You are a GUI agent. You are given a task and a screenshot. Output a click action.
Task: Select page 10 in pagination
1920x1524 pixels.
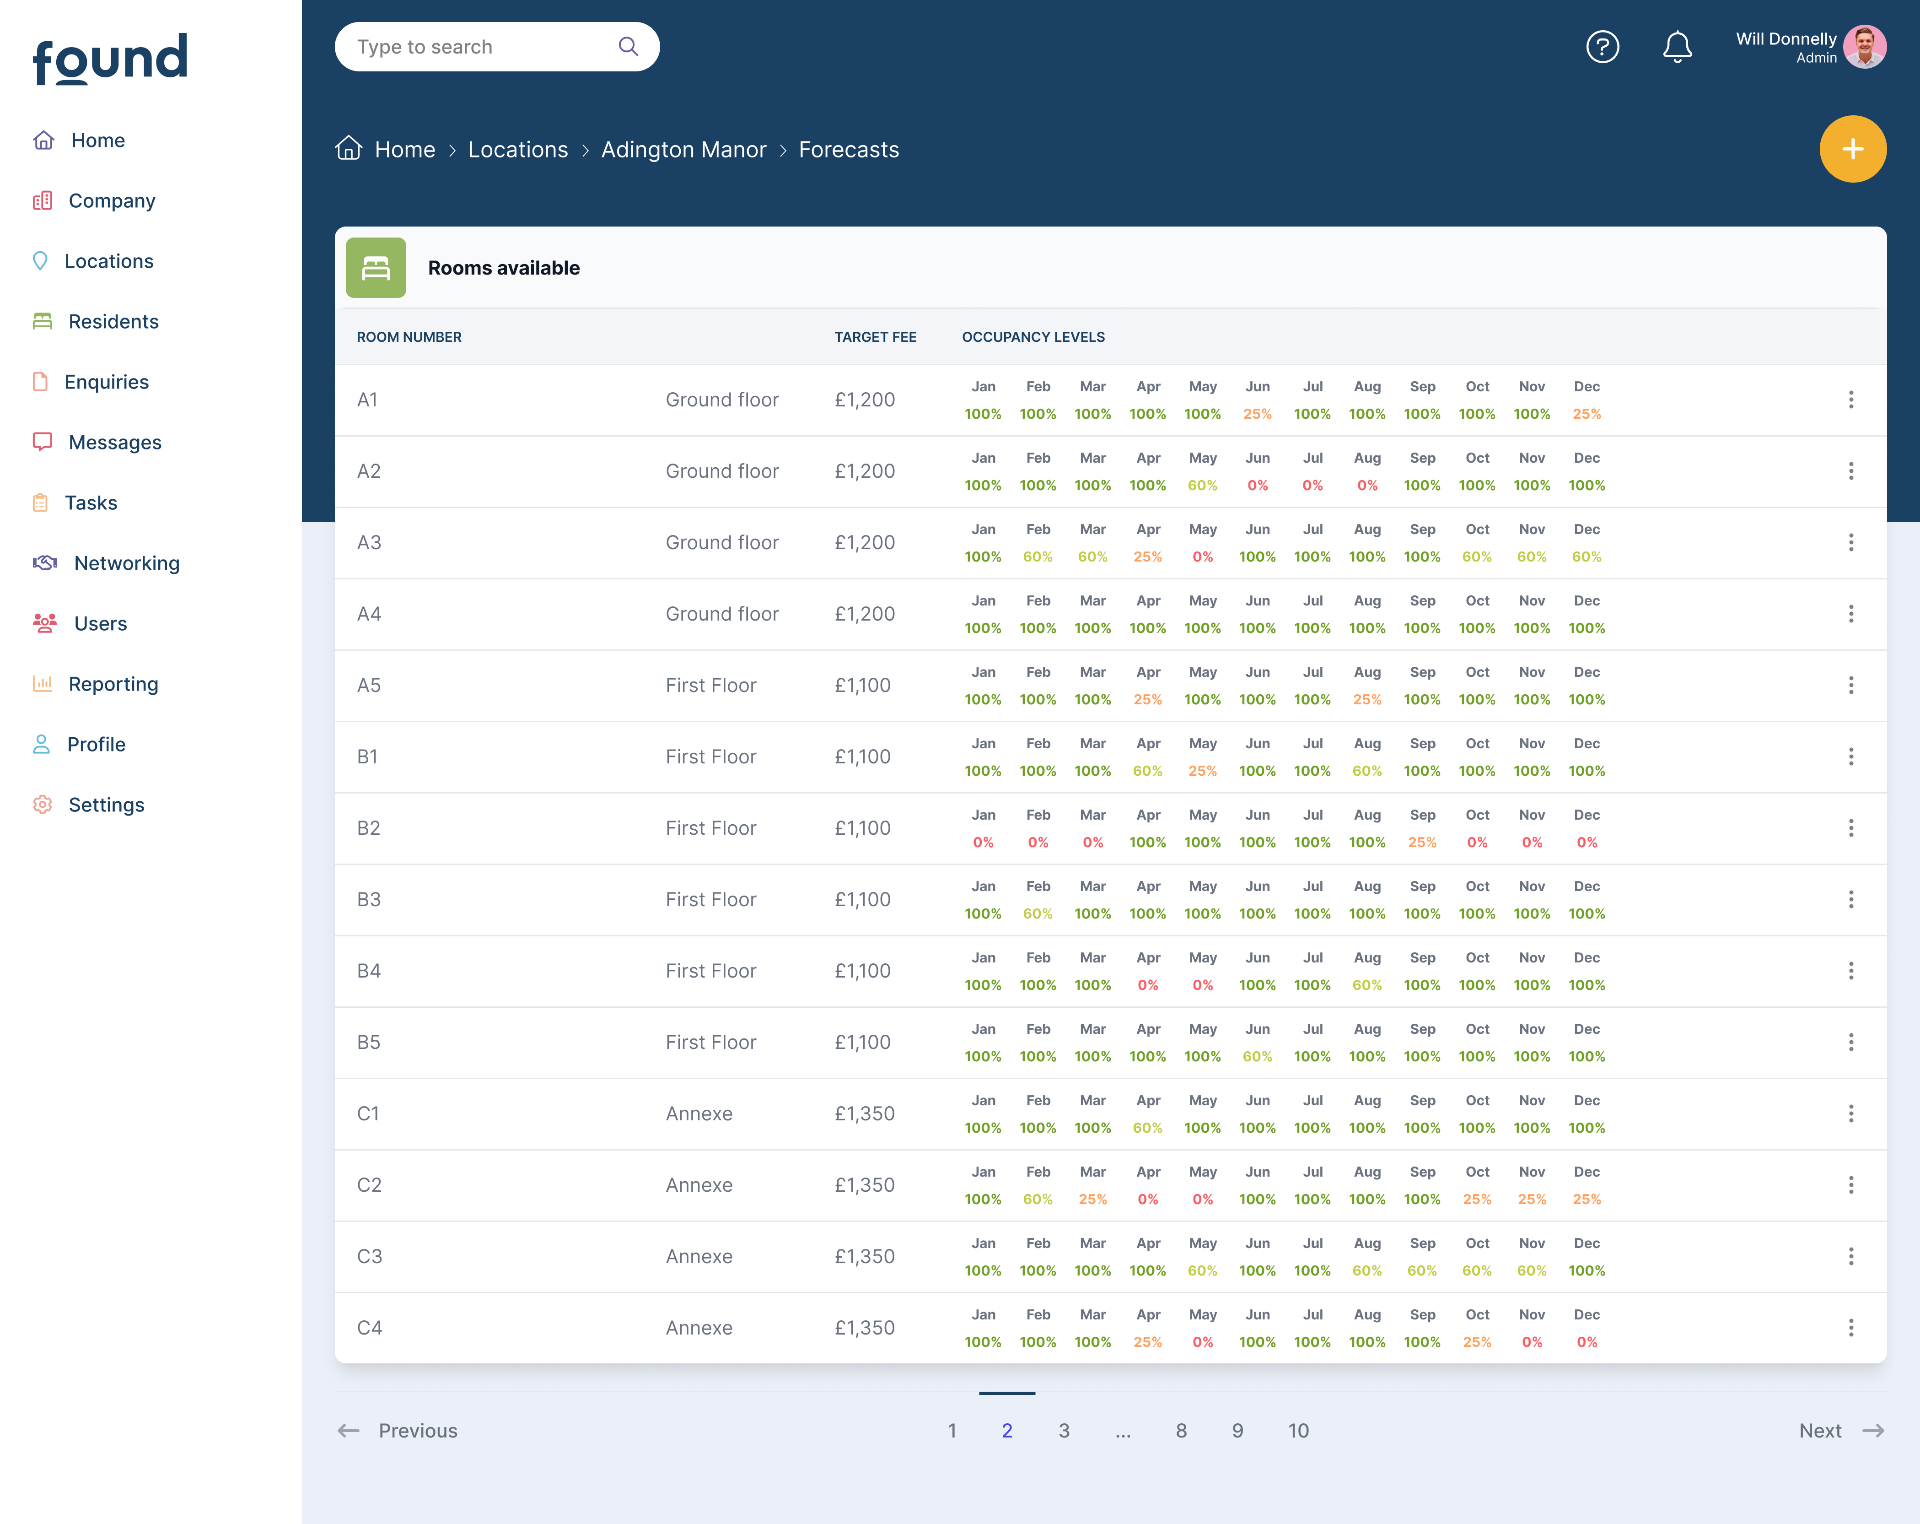pyautogui.click(x=1297, y=1431)
